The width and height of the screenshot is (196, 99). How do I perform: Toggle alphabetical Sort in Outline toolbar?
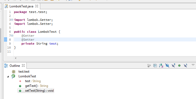(x=161, y=65)
